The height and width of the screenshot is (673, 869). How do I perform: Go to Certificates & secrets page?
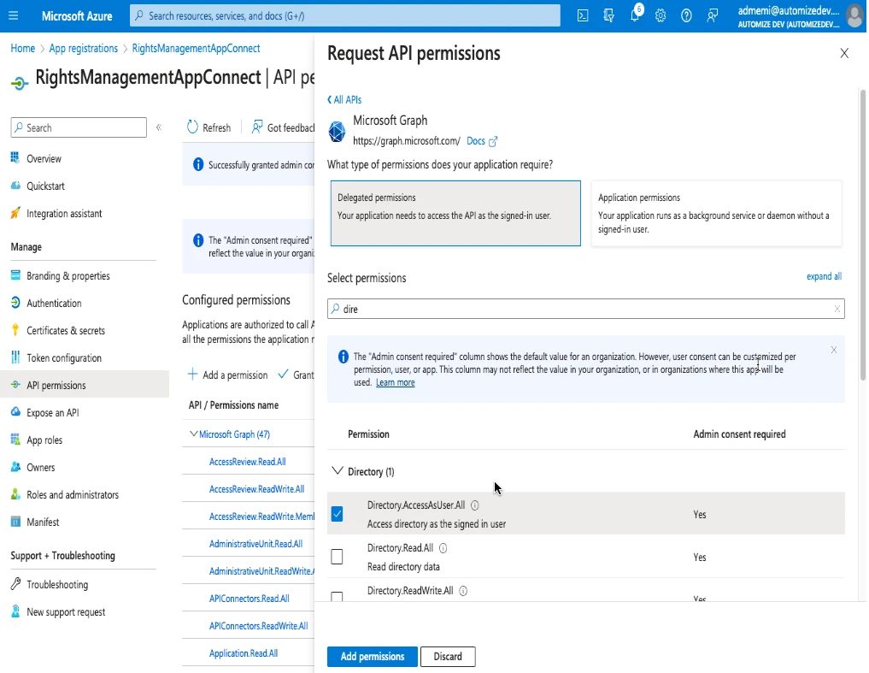(x=66, y=331)
